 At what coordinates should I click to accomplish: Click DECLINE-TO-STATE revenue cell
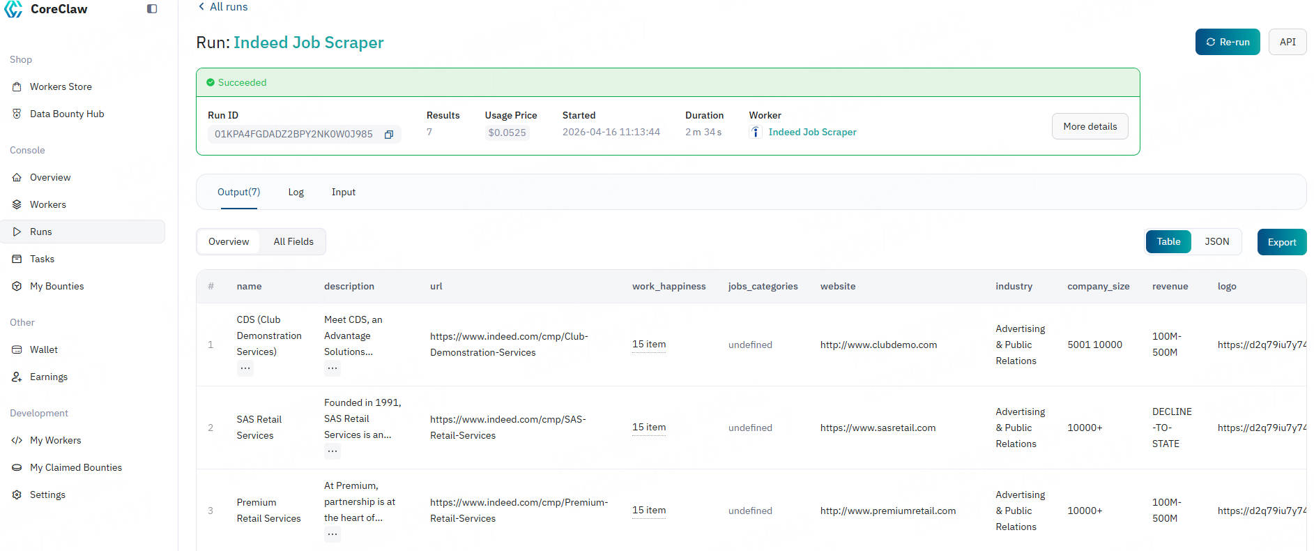click(x=1172, y=428)
